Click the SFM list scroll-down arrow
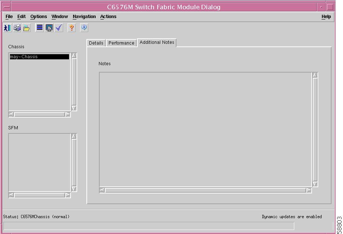 [74, 189]
